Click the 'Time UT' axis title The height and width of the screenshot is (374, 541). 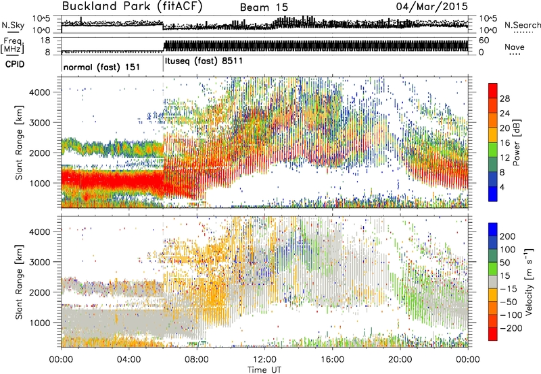pyautogui.click(x=264, y=370)
